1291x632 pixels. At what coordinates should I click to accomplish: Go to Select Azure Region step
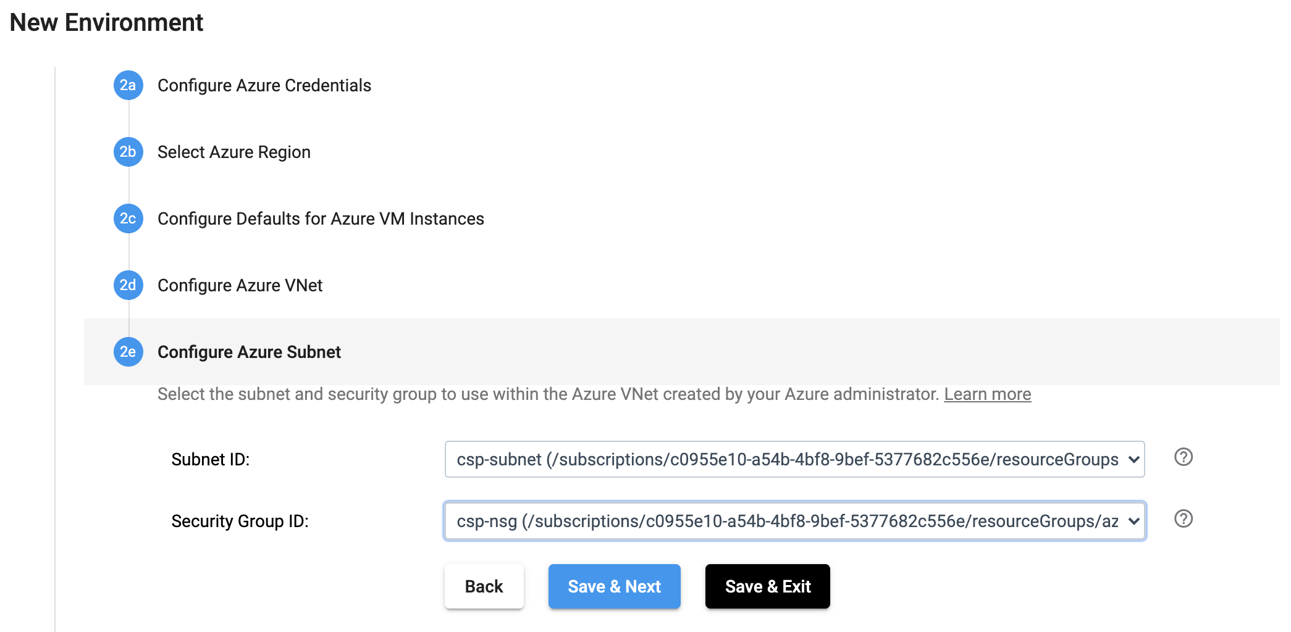[233, 152]
